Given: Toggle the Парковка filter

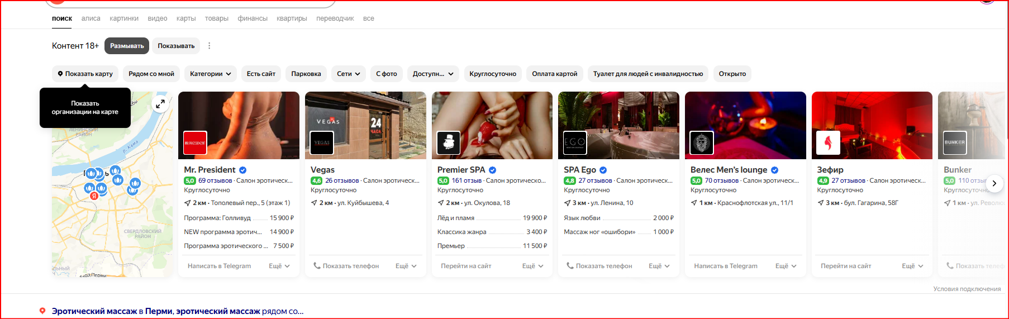Looking at the screenshot, I should 306,74.
